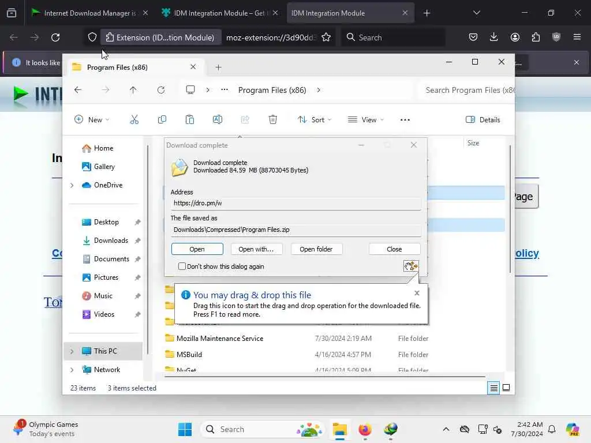Open Gallery in Explorer sidebar
Viewport: 591px width, 443px height.
point(104,167)
